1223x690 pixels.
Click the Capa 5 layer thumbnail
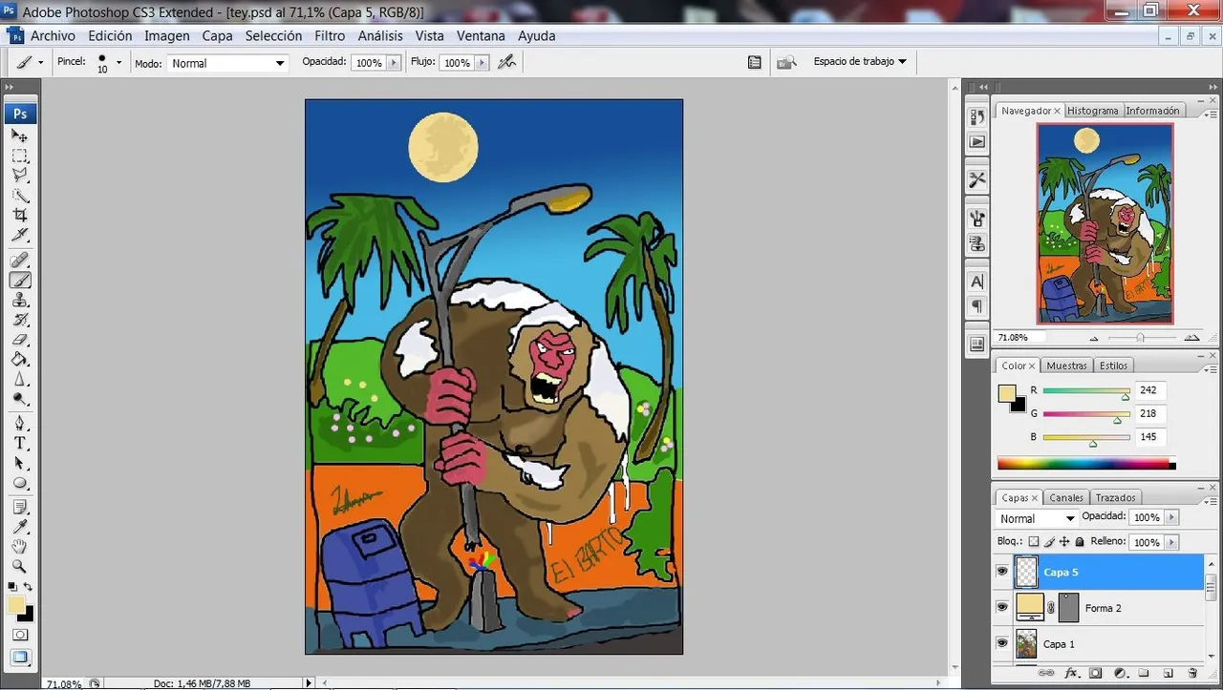click(x=1026, y=572)
